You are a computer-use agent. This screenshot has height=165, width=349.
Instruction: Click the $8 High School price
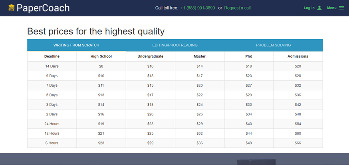101,66
